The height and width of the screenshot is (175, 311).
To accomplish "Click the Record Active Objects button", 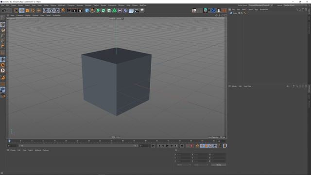I will coord(188,146).
